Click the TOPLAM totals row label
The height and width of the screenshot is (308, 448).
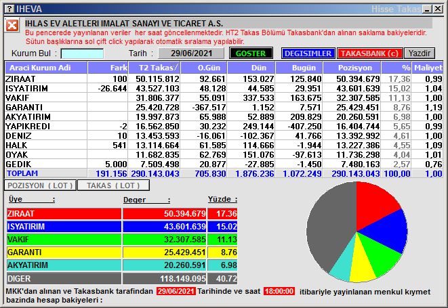coord(22,173)
